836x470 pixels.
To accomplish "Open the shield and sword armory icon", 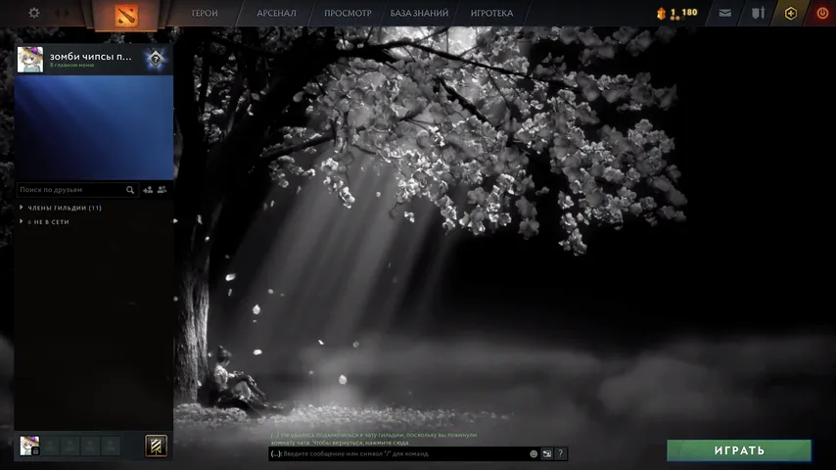I will [758, 13].
